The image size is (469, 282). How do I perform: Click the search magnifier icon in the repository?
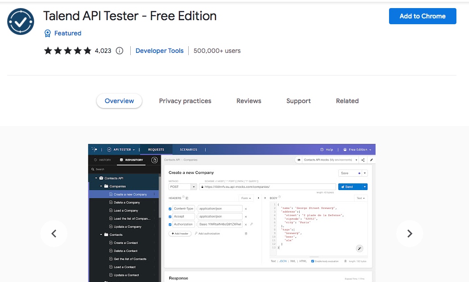tap(93, 169)
